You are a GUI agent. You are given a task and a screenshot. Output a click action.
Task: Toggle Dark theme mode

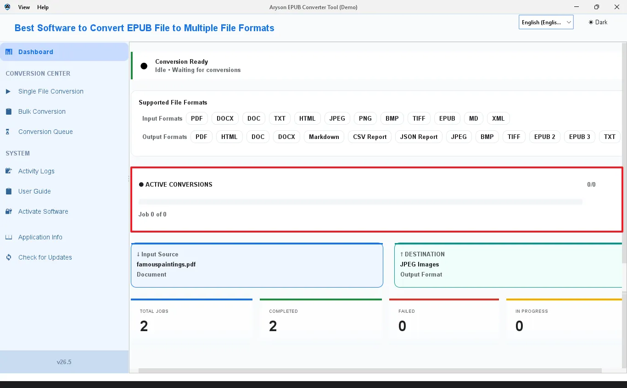click(x=598, y=22)
